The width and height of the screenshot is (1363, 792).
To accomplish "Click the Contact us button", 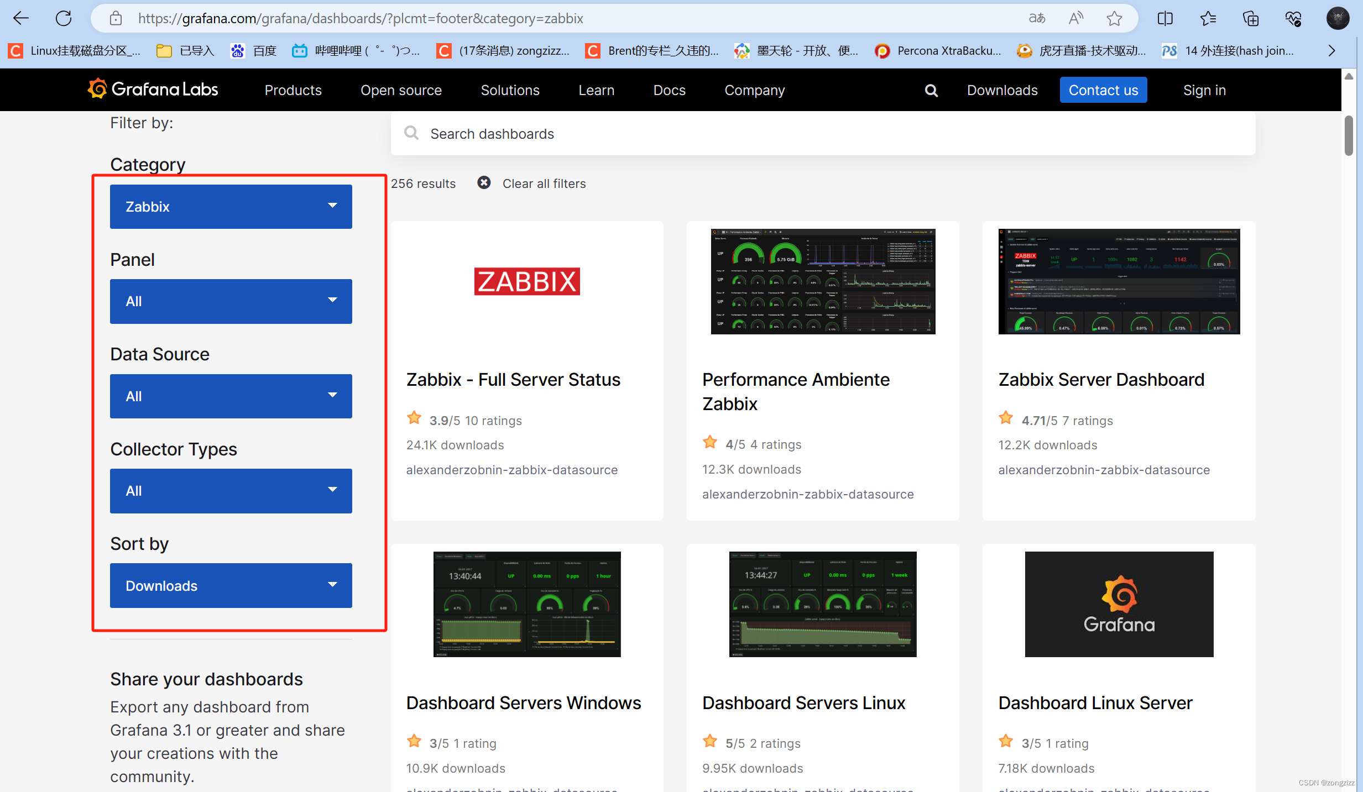I will coord(1103,90).
